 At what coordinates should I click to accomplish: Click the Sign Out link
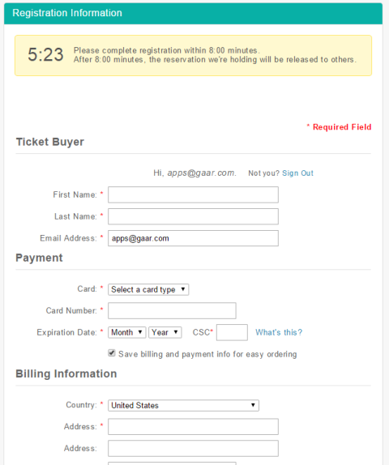tap(297, 173)
